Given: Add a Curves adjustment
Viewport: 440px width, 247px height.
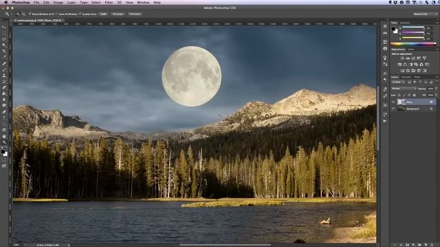Looking at the screenshot, I should click(413, 58).
